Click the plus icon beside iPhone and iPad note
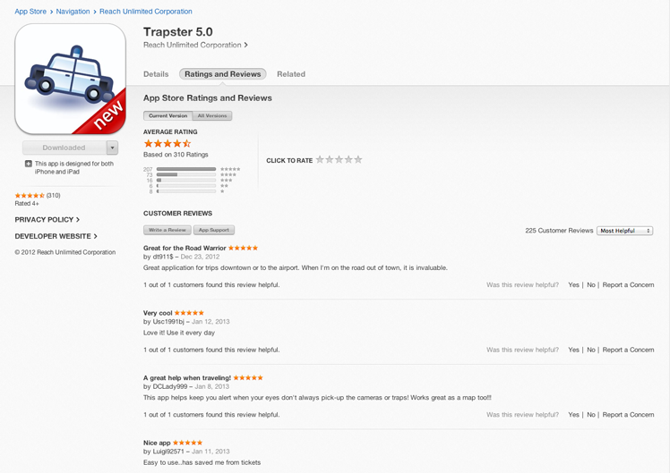 click(x=29, y=164)
